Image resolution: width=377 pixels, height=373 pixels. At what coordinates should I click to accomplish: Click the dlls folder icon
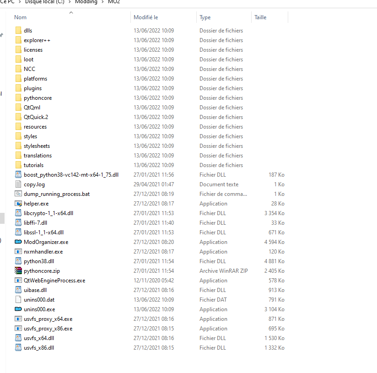(x=18, y=30)
